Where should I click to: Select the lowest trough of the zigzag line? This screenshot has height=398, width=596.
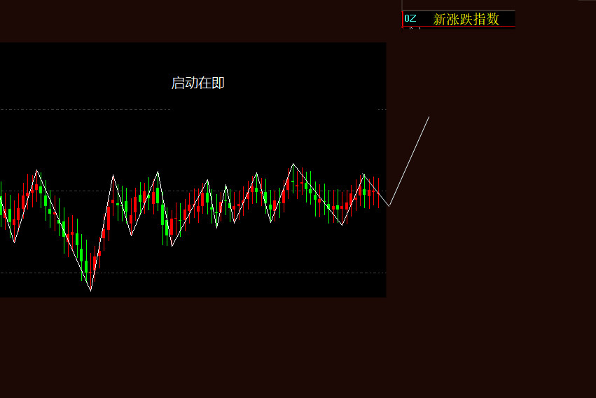click(x=90, y=291)
